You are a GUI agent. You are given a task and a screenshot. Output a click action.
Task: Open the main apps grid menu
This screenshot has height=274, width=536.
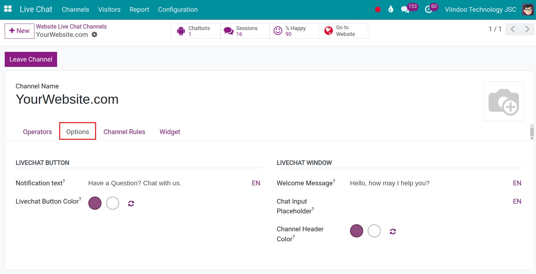tap(8, 9)
